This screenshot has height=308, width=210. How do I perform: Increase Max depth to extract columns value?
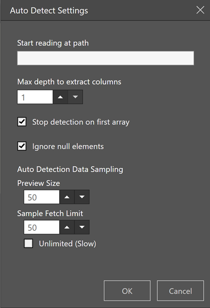click(x=60, y=97)
